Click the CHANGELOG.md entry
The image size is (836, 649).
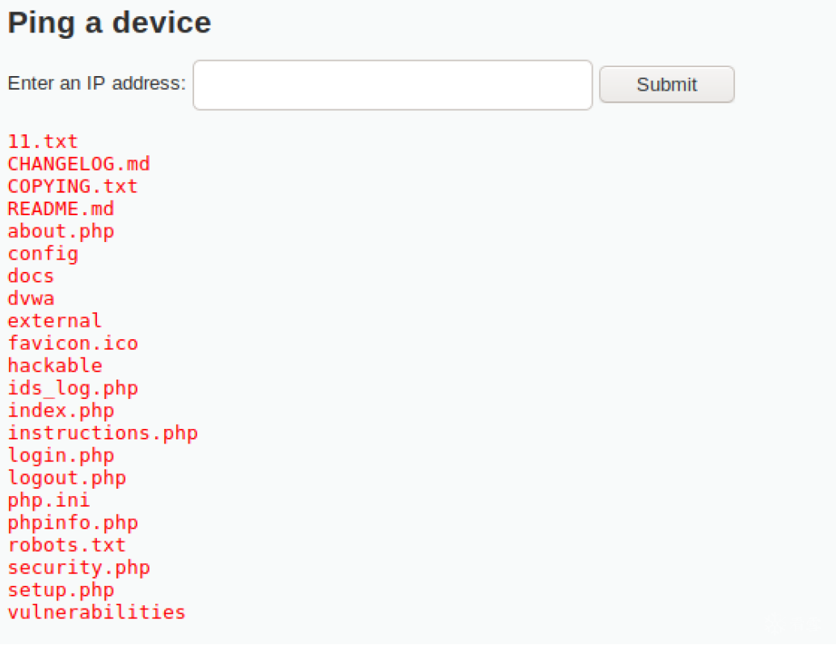click(78, 163)
